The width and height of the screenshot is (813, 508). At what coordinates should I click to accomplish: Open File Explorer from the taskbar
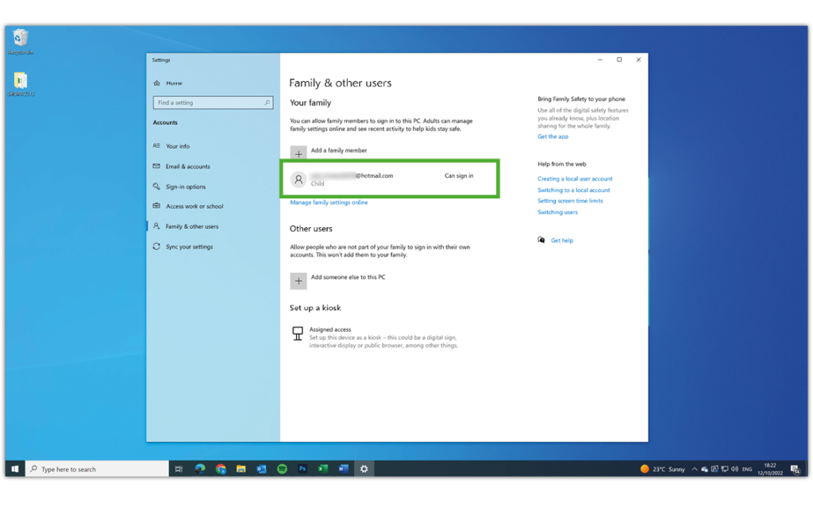[x=241, y=469]
